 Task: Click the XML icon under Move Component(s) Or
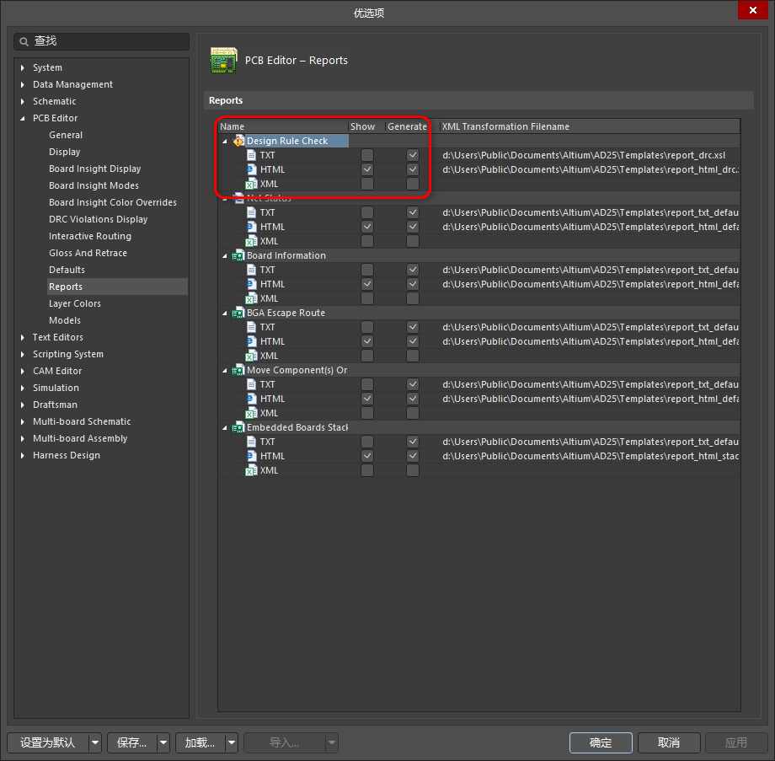[x=252, y=414]
